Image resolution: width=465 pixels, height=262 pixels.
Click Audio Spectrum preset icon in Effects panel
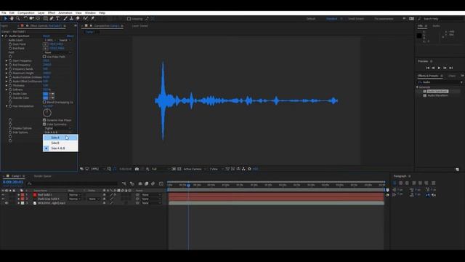(425, 91)
